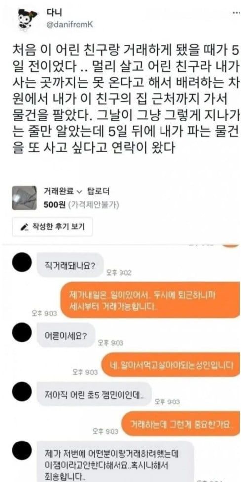Select orange bubble about 세시부터 거래가능
Screen dimensions: 241x482
(150, 300)
